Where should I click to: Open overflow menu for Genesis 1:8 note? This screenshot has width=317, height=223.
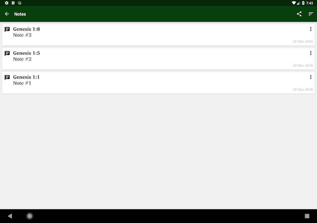[x=311, y=29]
